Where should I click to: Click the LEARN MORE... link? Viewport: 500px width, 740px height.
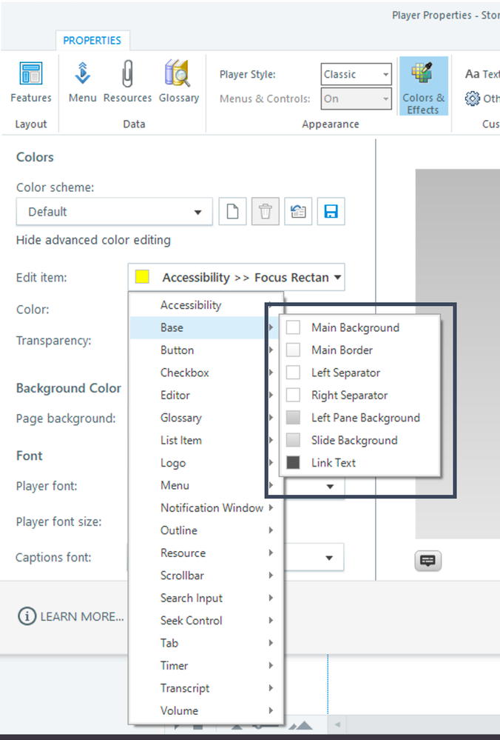[82, 616]
